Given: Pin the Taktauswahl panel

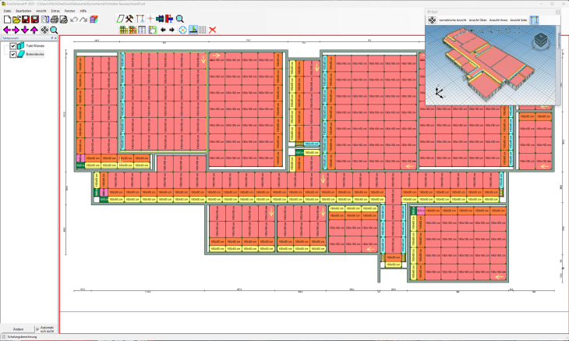Looking at the screenshot, I should pyautogui.click(x=51, y=37).
